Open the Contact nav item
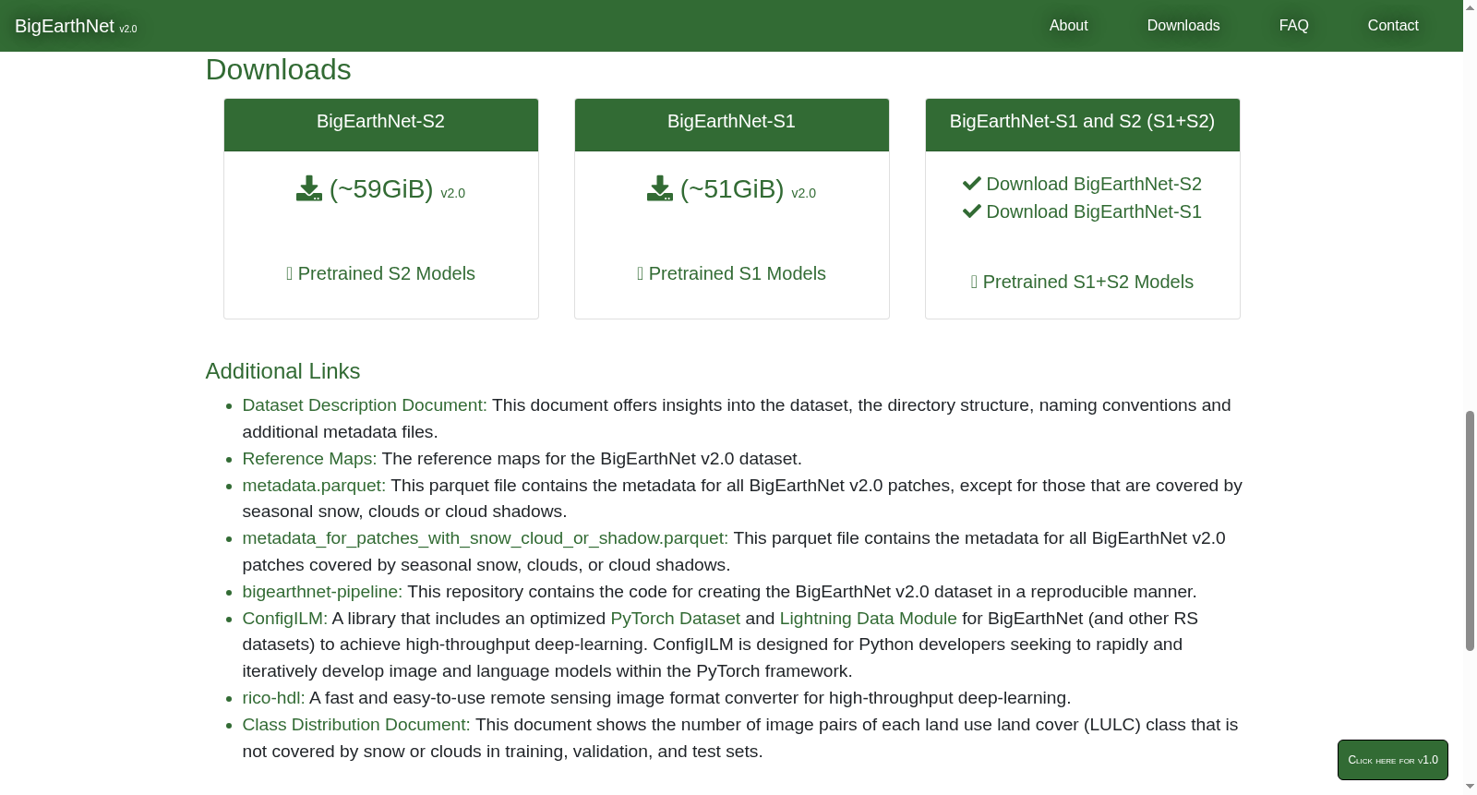The image size is (1477, 795). 1393,26
